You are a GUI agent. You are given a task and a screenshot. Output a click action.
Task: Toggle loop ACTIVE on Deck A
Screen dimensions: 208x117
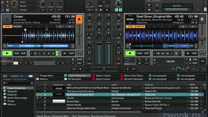79,52
